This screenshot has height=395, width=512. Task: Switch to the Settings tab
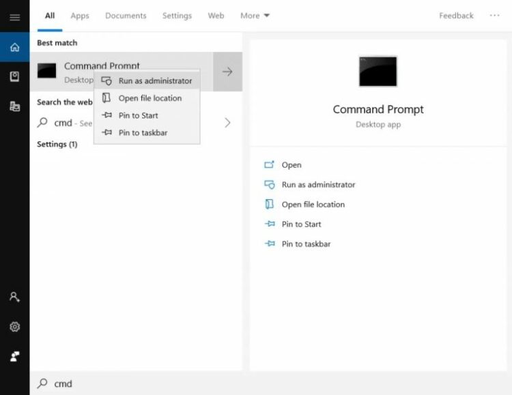[x=177, y=16]
